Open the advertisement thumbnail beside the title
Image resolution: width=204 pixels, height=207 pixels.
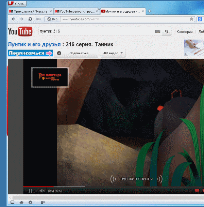pos(194,47)
